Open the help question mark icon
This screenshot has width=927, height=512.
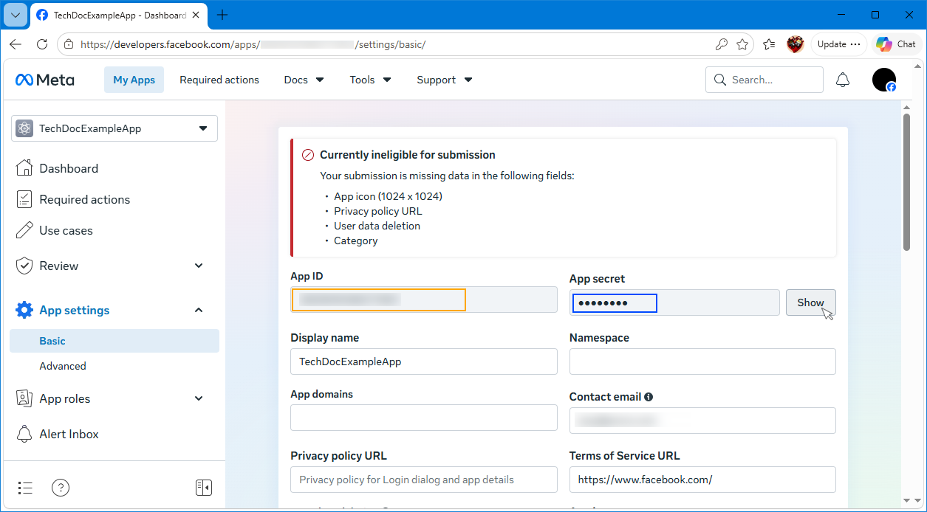coord(61,488)
